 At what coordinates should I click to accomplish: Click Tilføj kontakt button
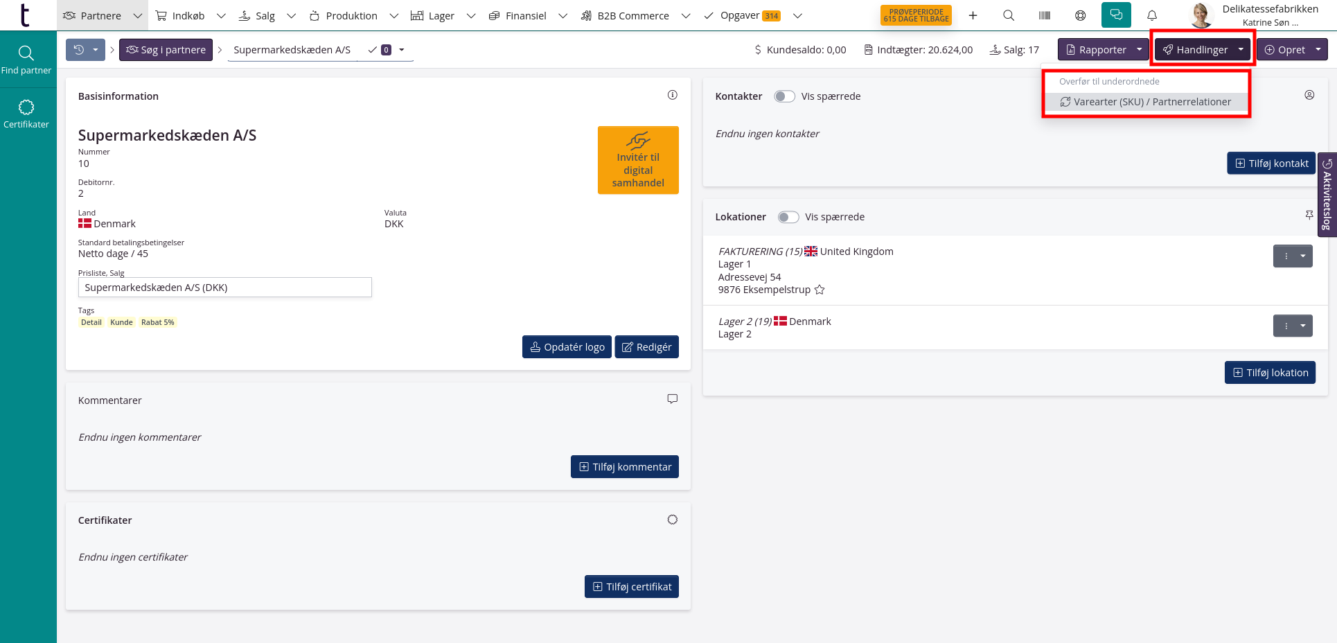[x=1271, y=164]
